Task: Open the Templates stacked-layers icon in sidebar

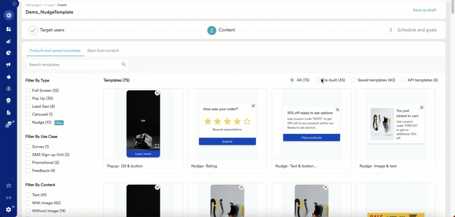Action: click(9, 124)
